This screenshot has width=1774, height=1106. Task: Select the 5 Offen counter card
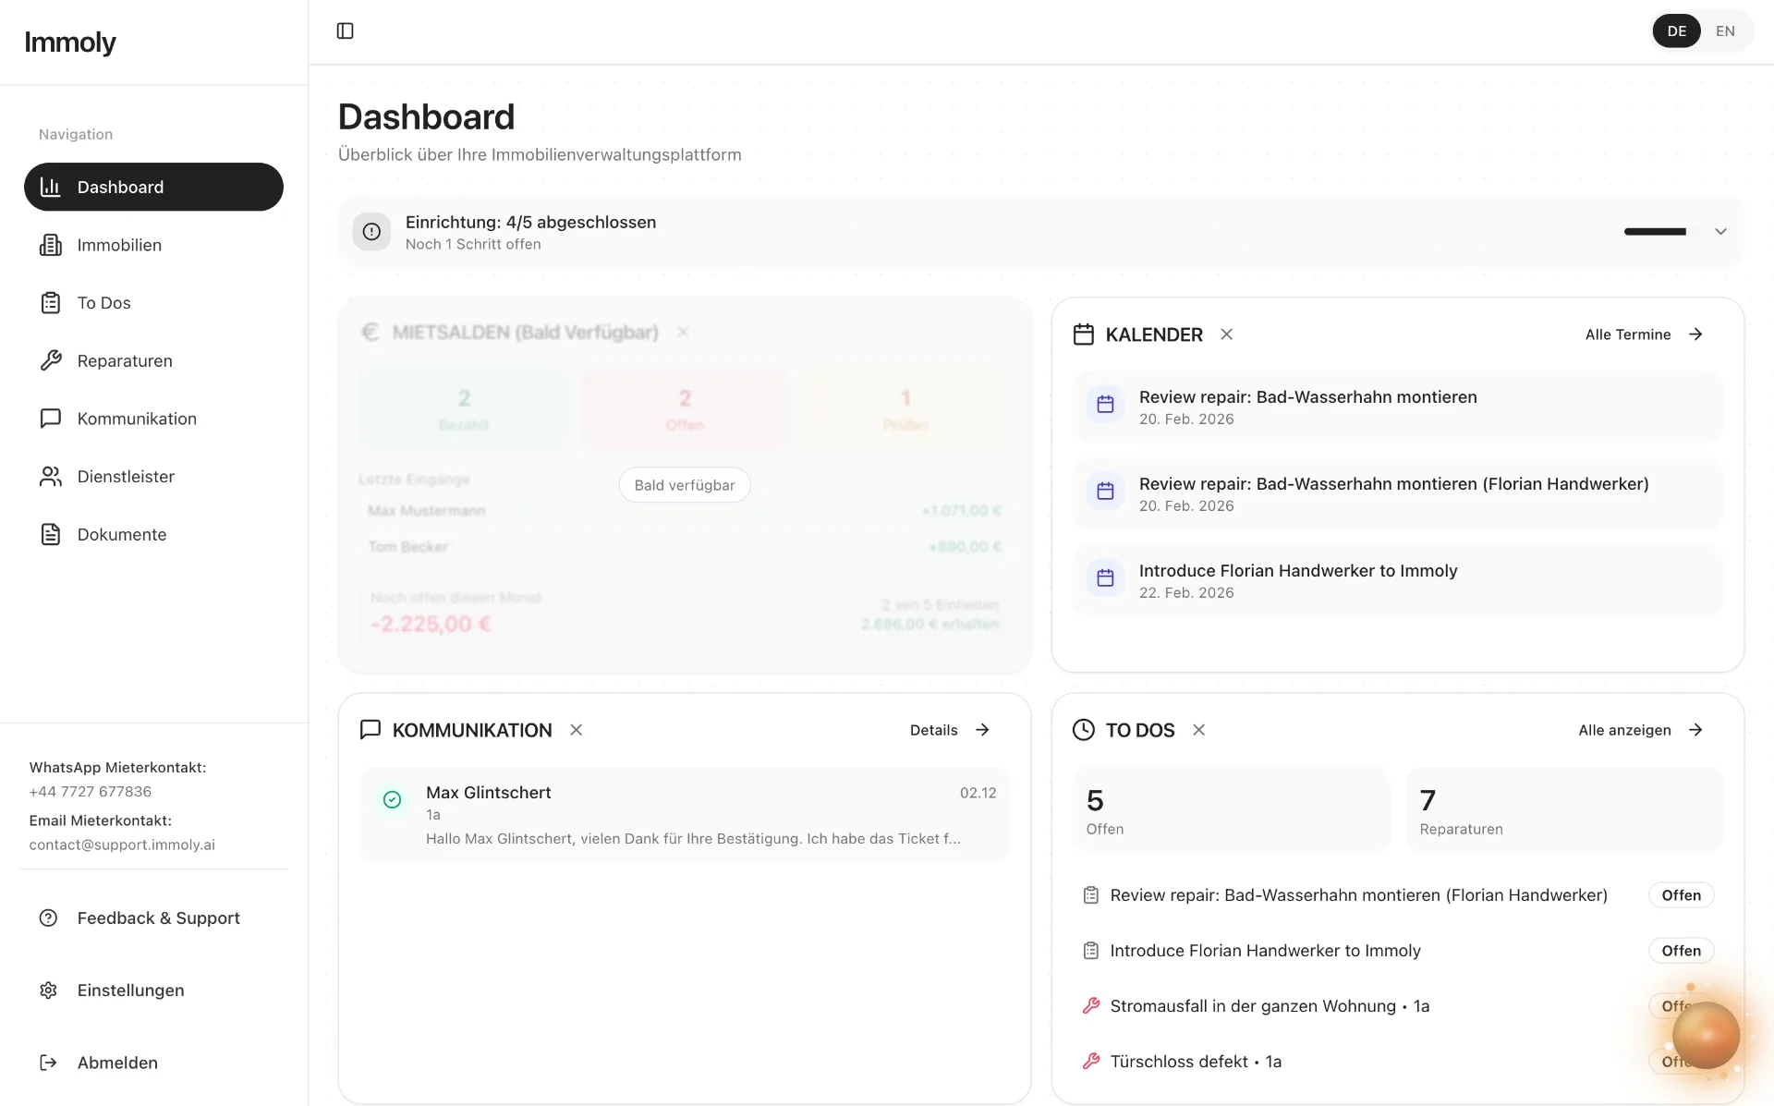(x=1231, y=809)
